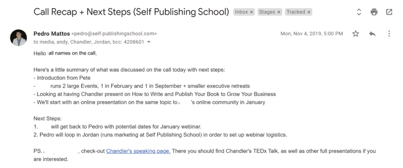Click Pedro Mattos profile picture
The height and width of the screenshot is (168, 403).
click(18, 38)
